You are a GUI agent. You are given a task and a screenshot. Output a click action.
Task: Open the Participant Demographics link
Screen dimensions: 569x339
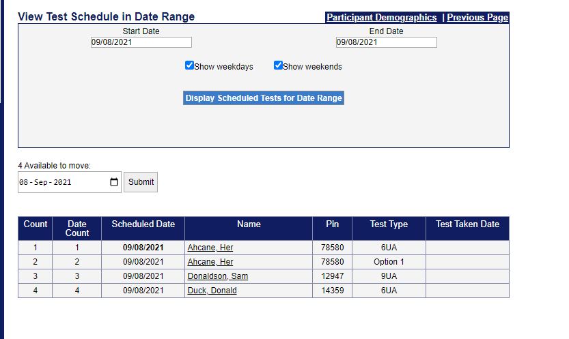pos(381,18)
